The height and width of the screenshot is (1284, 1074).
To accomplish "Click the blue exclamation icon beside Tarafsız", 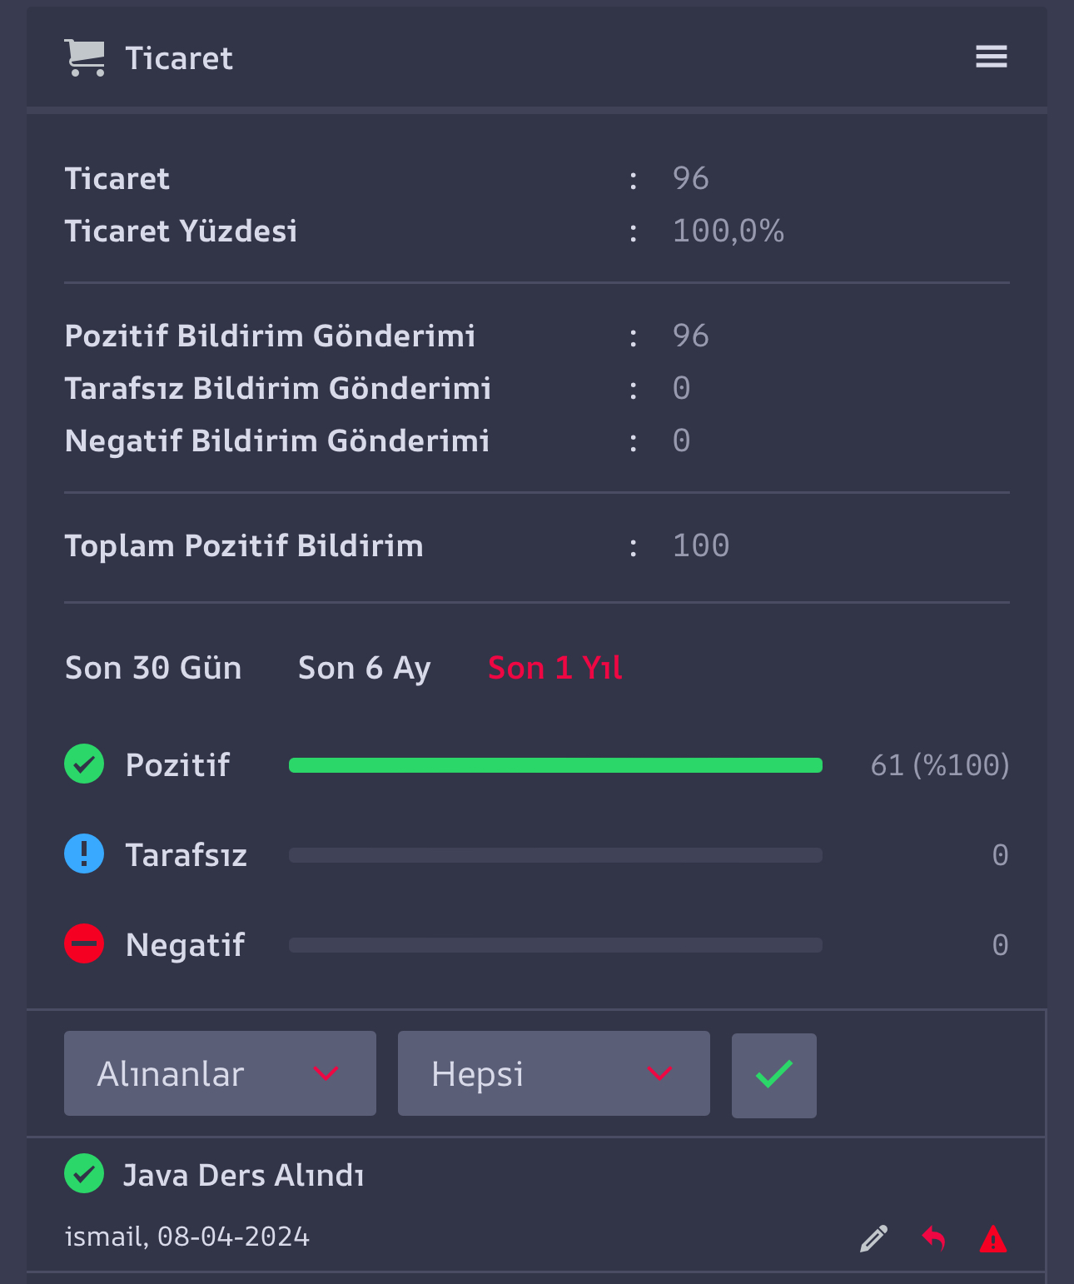I will pos(84,854).
